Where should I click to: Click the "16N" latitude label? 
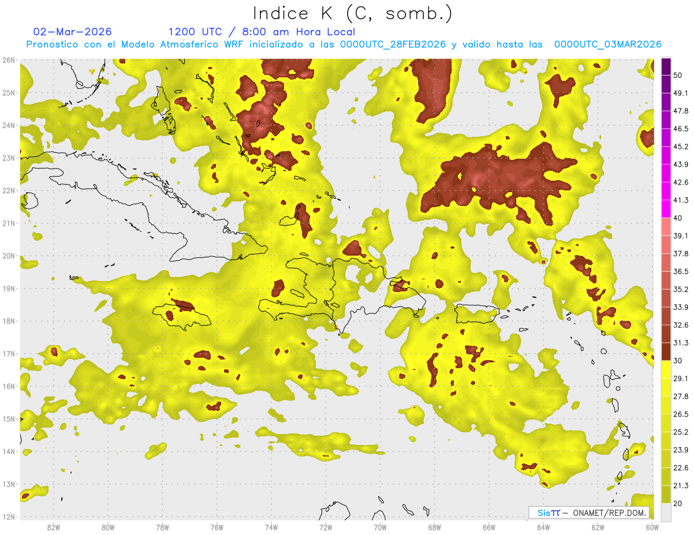[x=8, y=386]
